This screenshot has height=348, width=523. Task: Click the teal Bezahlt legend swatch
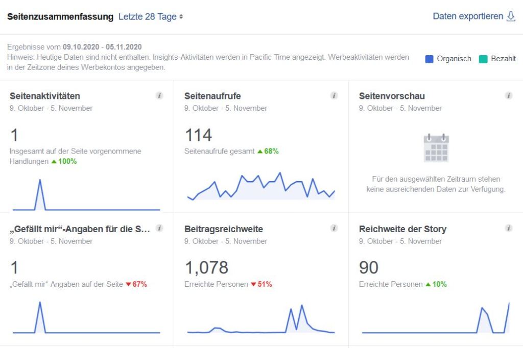[483, 59]
